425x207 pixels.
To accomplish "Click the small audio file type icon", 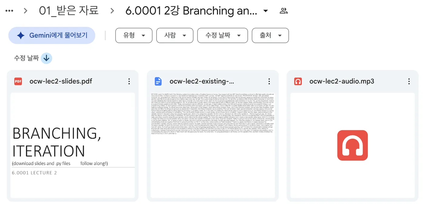I will (x=298, y=81).
